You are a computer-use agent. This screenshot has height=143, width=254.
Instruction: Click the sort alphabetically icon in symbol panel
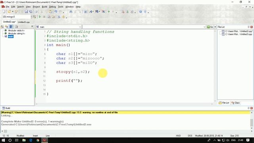click(2, 27)
